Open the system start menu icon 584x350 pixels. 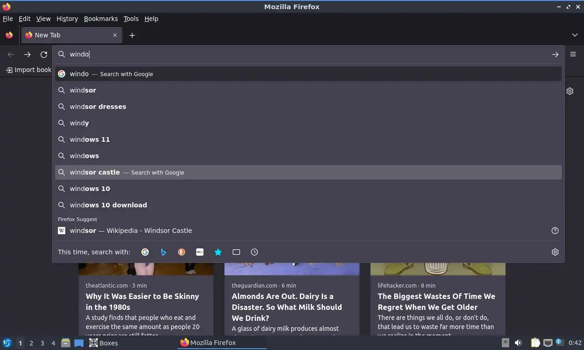click(x=7, y=343)
